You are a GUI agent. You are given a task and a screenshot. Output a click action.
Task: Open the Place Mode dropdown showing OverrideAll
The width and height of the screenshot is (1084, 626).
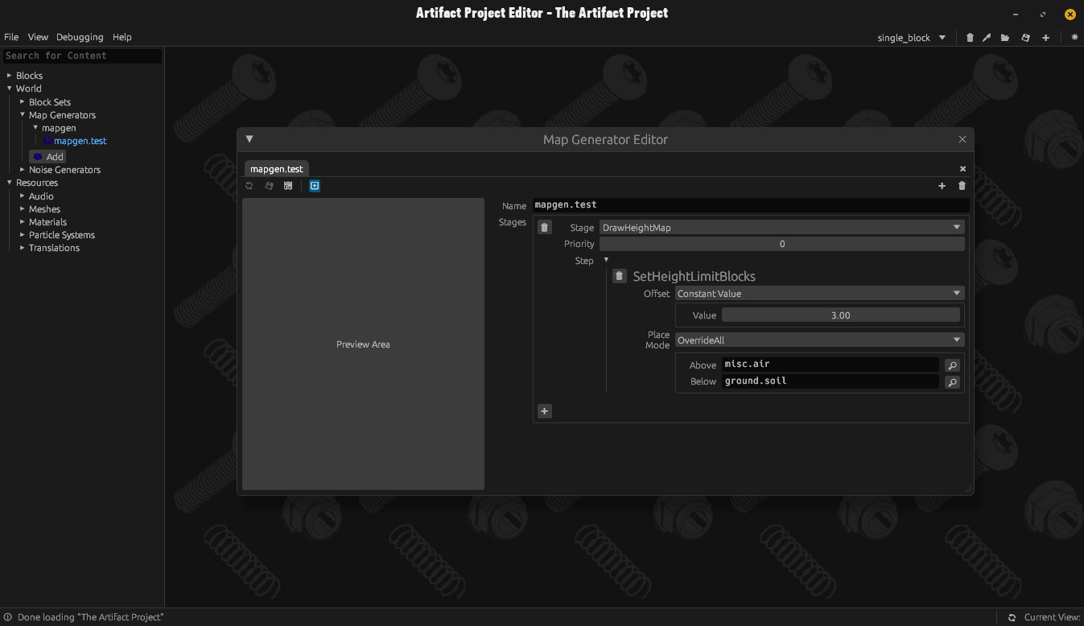(818, 340)
